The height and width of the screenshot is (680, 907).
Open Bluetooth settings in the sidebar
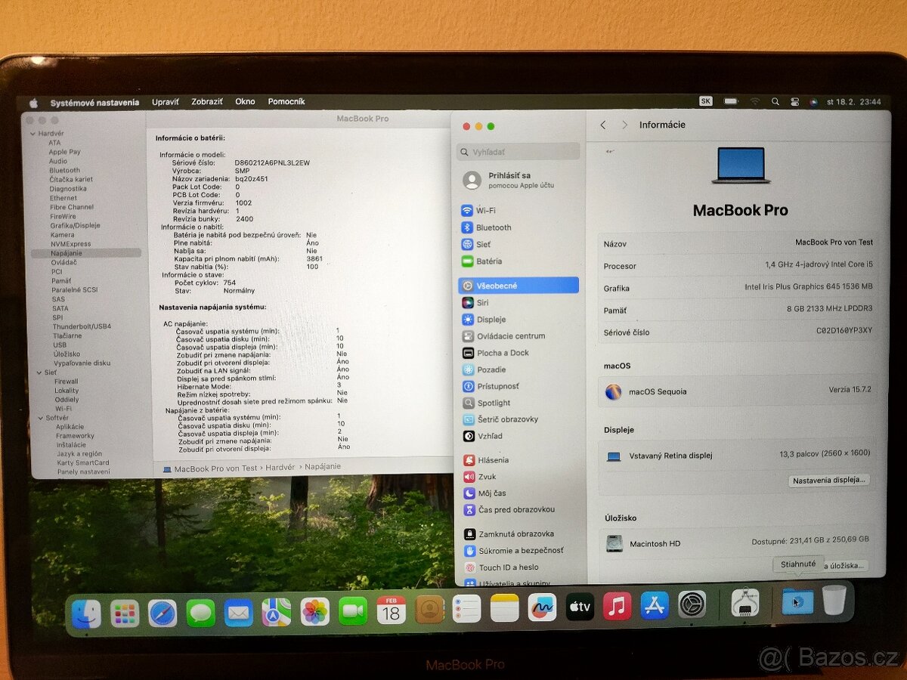point(494,227)
